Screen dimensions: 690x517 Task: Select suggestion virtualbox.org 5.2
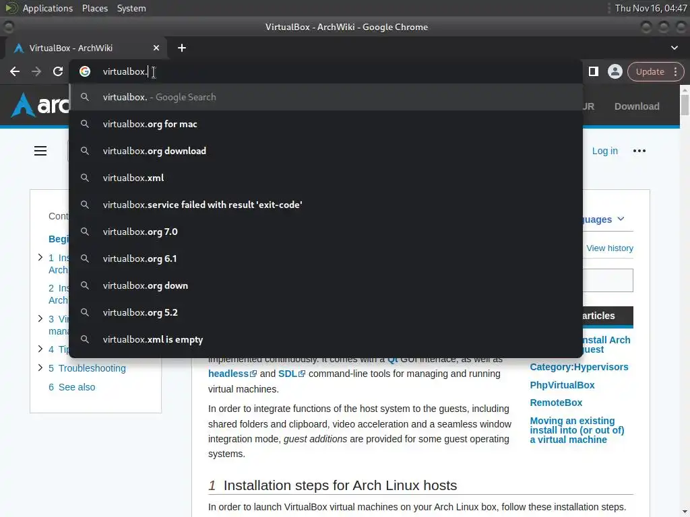325,312
